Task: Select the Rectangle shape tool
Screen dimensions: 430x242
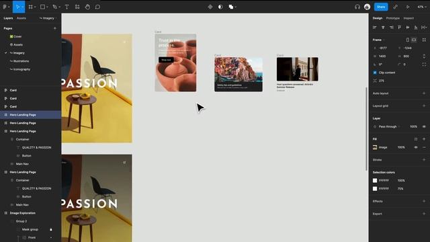Action: pos(42,7)
